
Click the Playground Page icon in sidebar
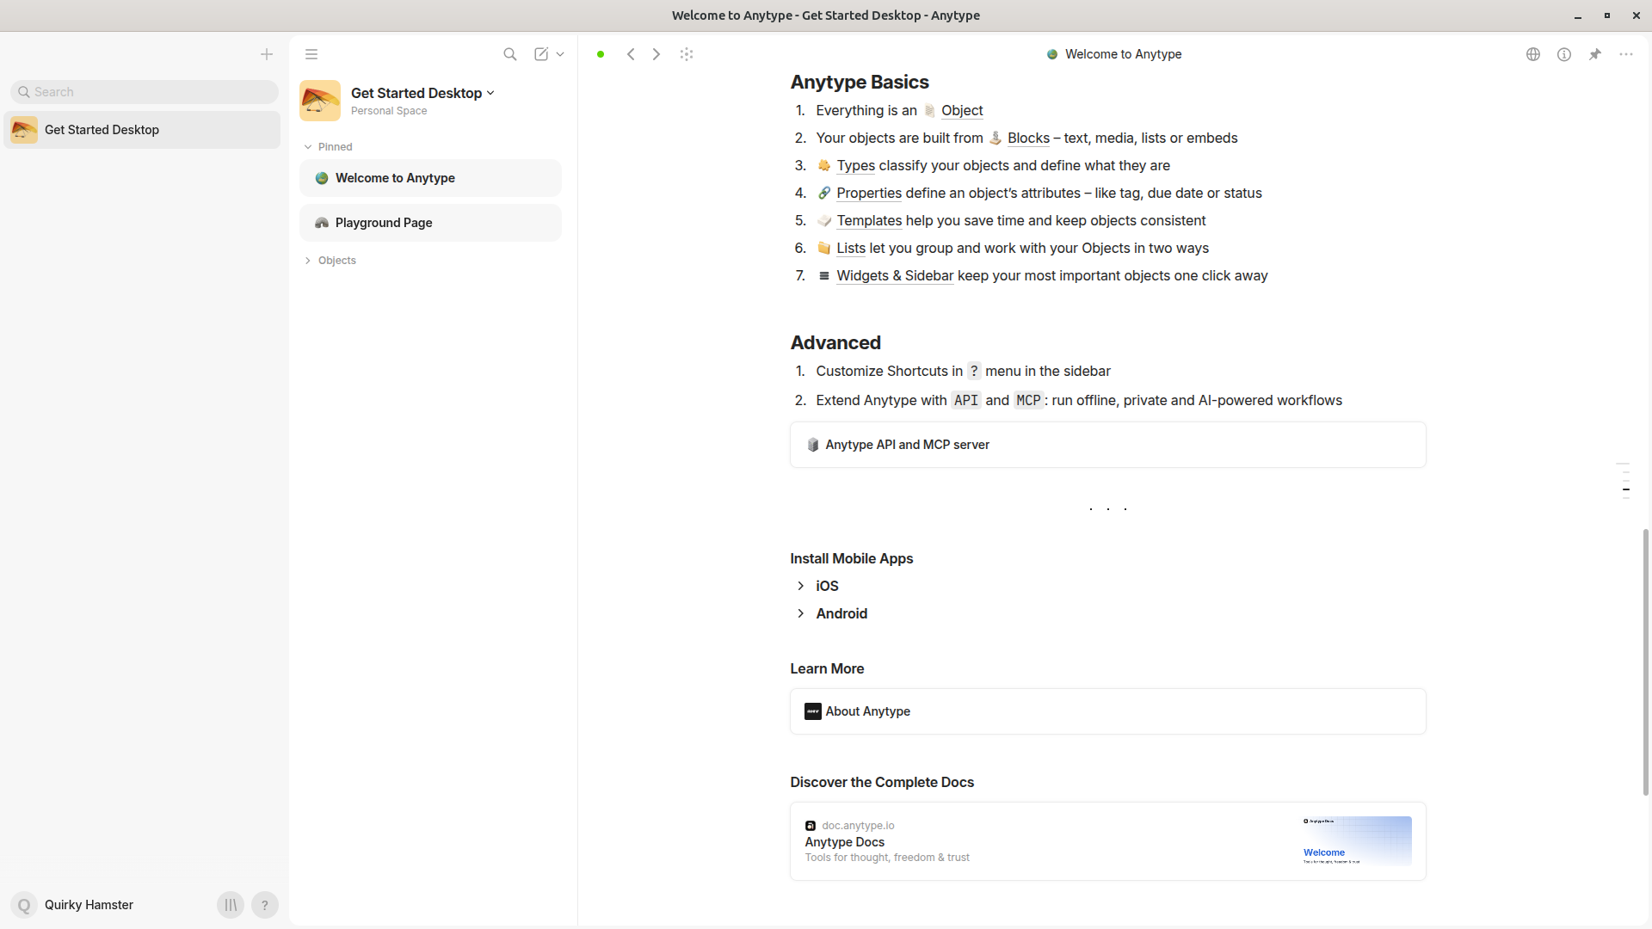pyautogui.click(x=322, y=223)
